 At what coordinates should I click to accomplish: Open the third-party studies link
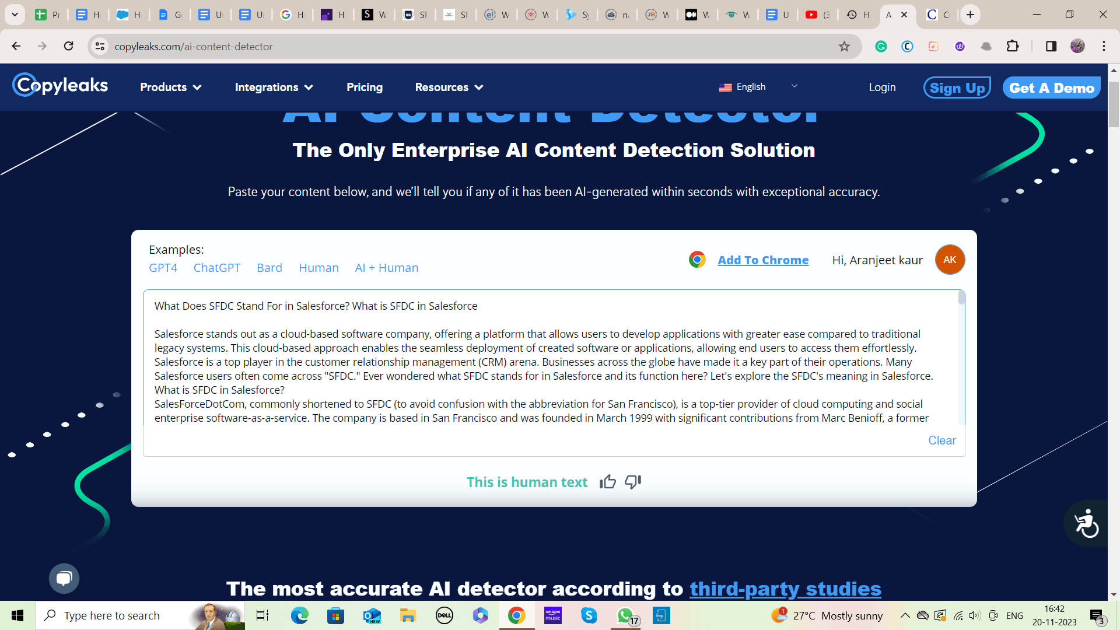785,589
